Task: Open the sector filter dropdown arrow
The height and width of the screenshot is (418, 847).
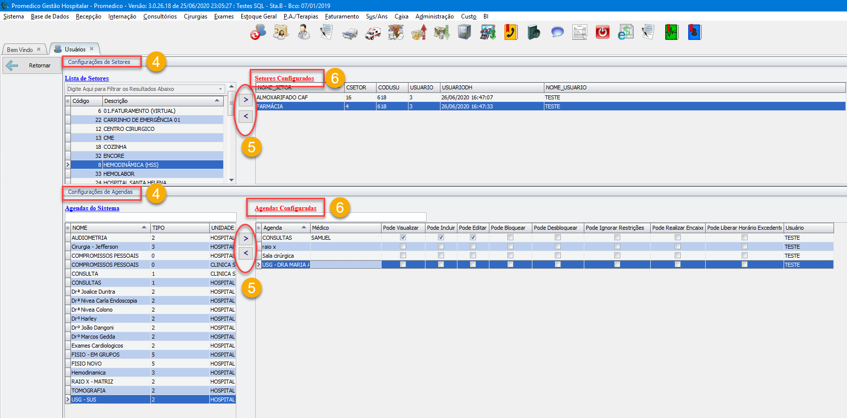Action: (x=220, y=89)
